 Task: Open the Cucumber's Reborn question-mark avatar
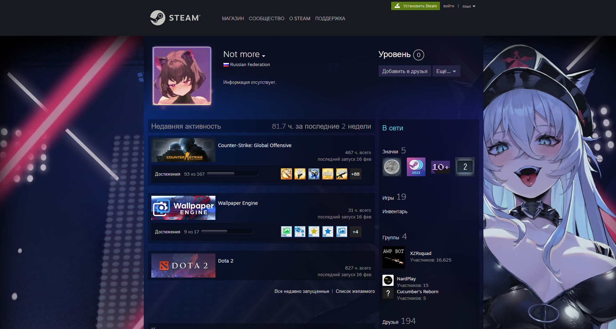pyautogui.click(x=388, y=293)
